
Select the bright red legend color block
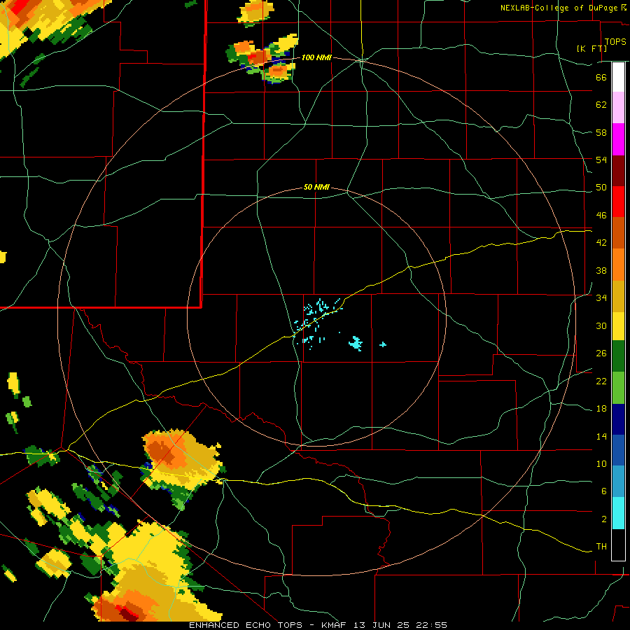[618, 202]
